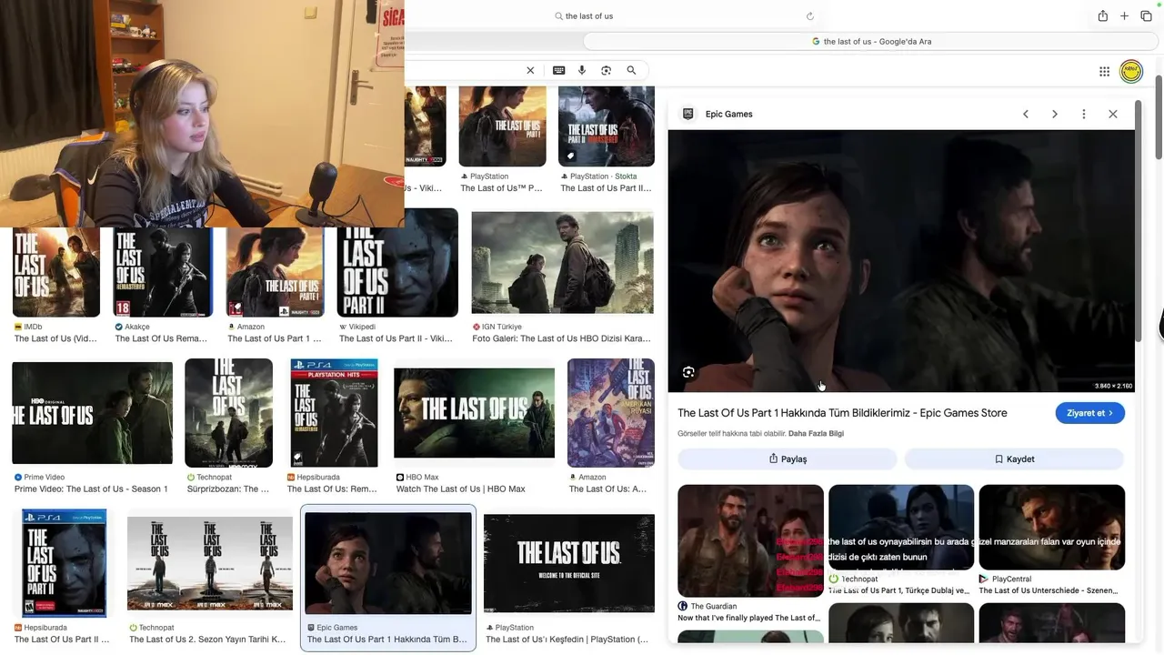Close the image preview panel

pos(1113,114)
